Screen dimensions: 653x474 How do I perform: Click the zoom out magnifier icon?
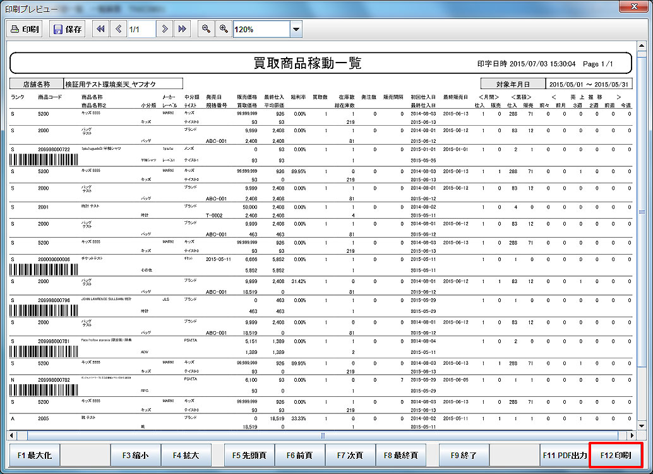(x=205, y=29)
